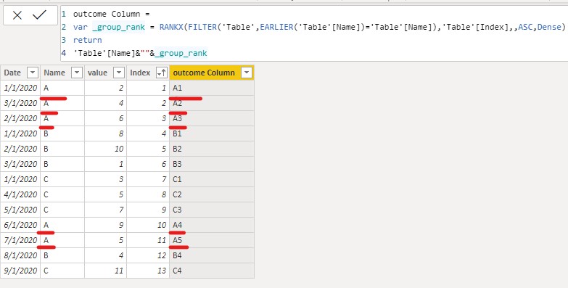
Task: Open the Date column filter dropdown
Action: click(33, 73)
